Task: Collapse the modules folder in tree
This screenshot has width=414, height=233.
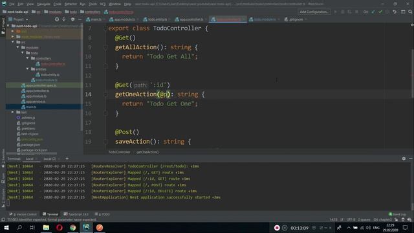Action: coord(17,47)
